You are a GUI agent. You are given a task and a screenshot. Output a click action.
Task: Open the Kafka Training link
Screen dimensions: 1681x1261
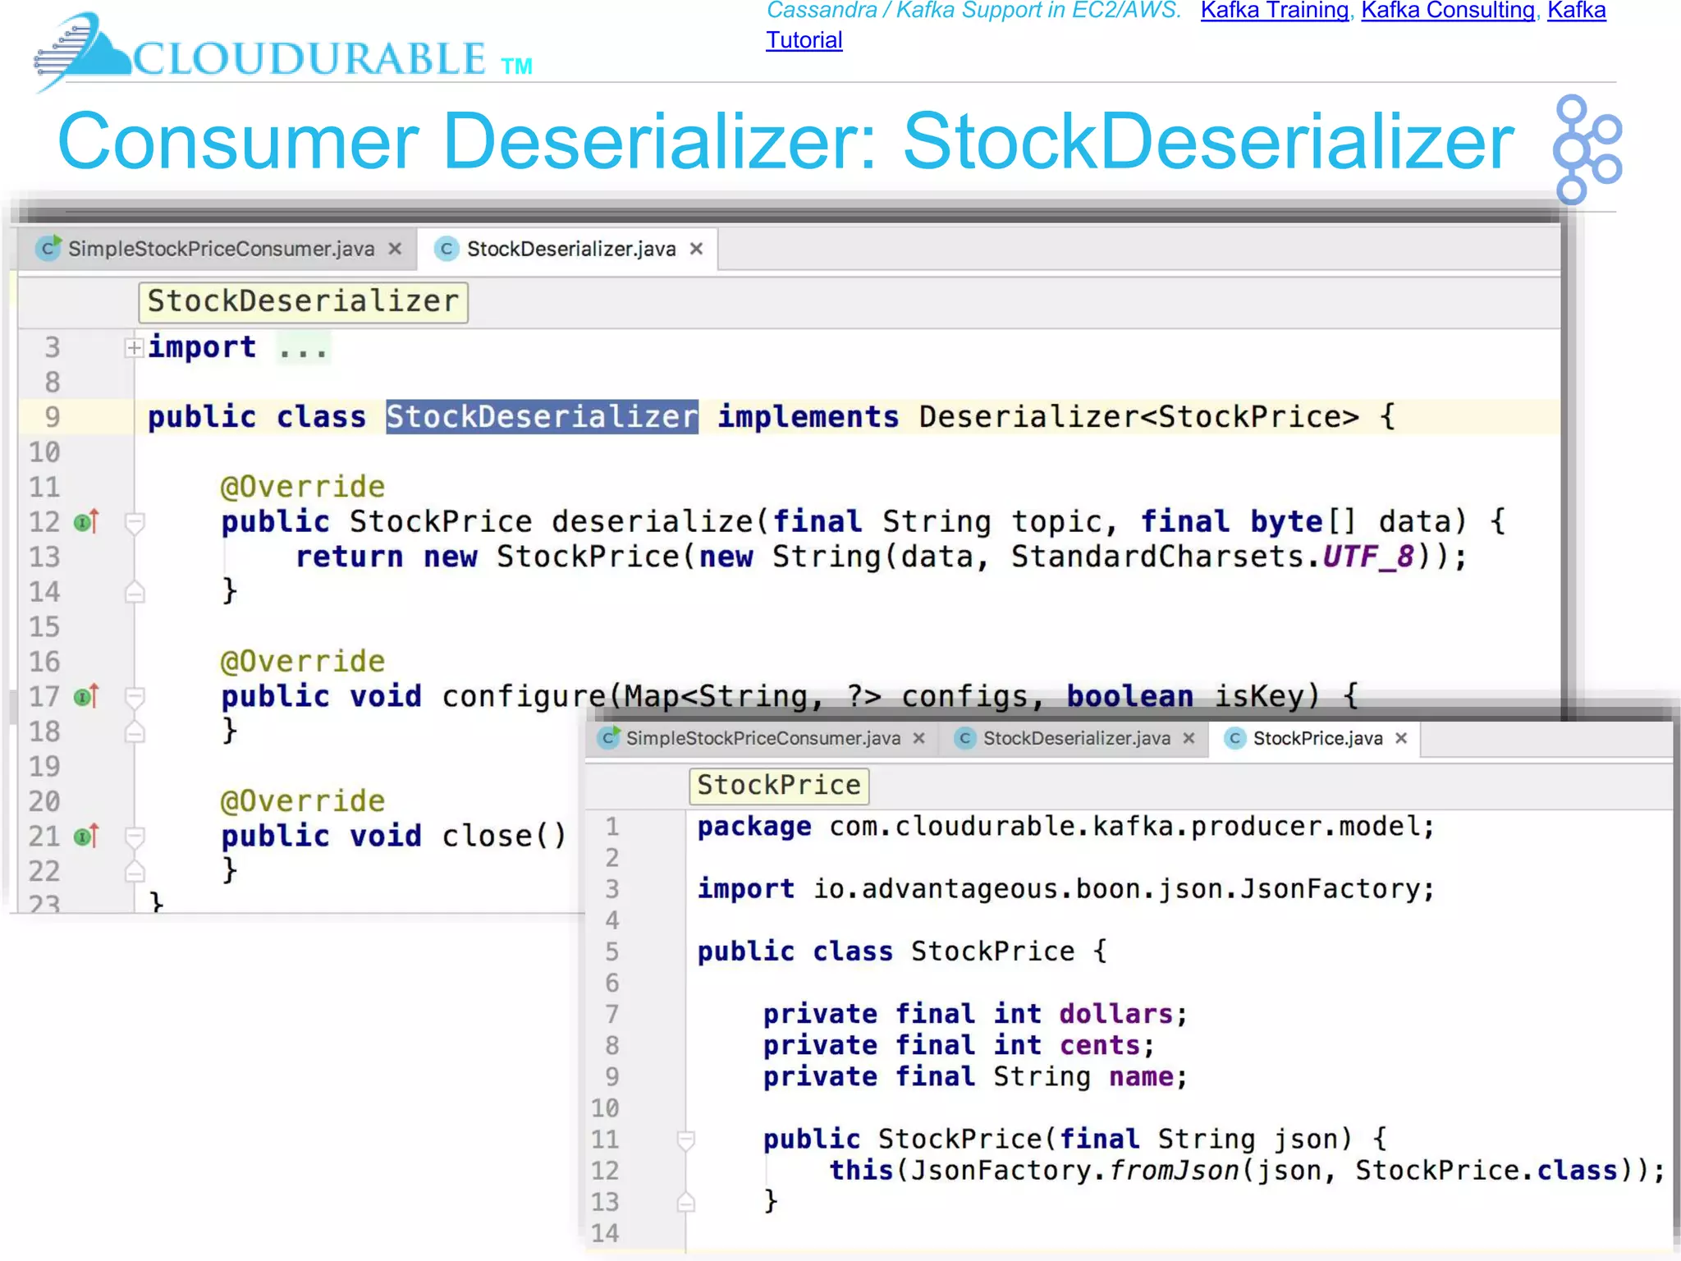tap(1274, 11)
